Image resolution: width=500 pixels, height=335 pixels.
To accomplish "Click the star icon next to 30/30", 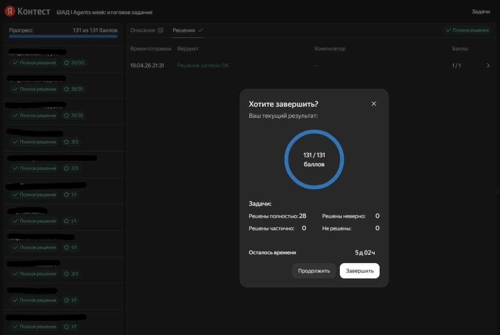I will click(x=66, y=63).
